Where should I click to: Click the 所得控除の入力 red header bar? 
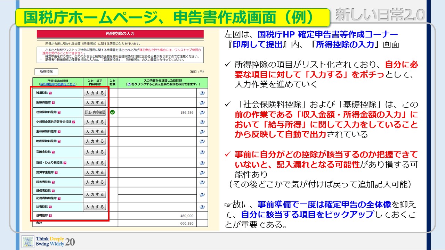click(120, 34)
